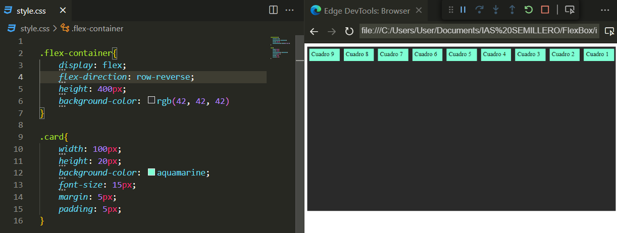Click the split editor icon

coord(273,10)
